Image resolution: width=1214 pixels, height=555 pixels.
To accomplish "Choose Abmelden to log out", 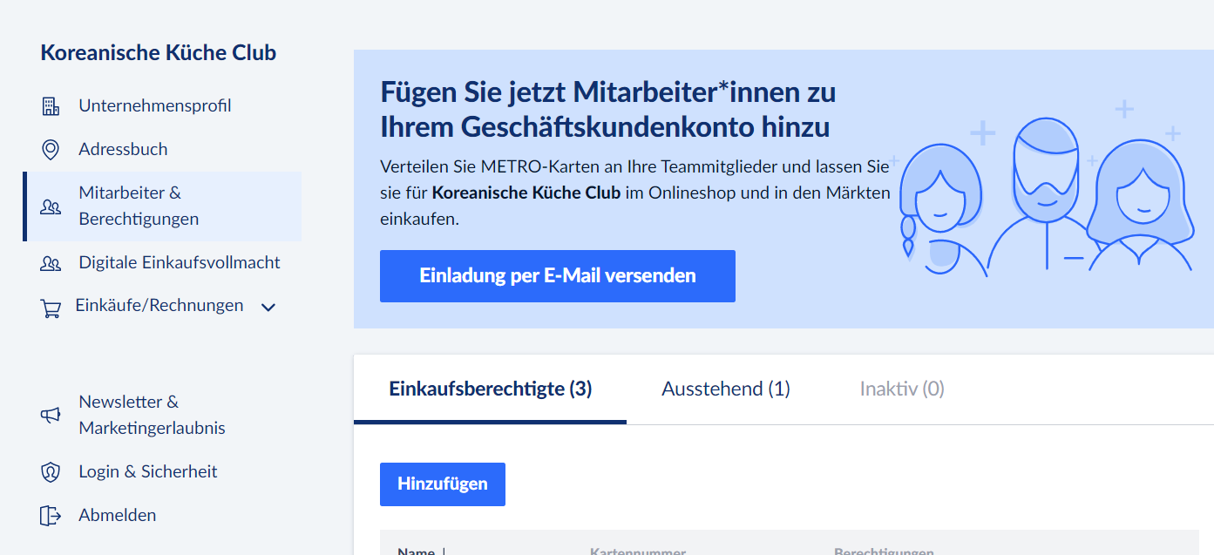I will (x=118, y=515).
